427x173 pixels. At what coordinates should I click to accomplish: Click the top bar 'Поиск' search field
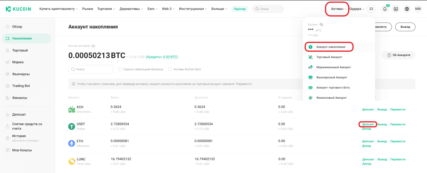(x=268, y=9)
